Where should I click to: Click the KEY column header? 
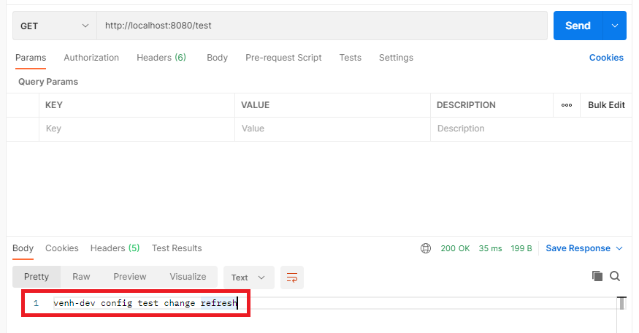[54, 105]
